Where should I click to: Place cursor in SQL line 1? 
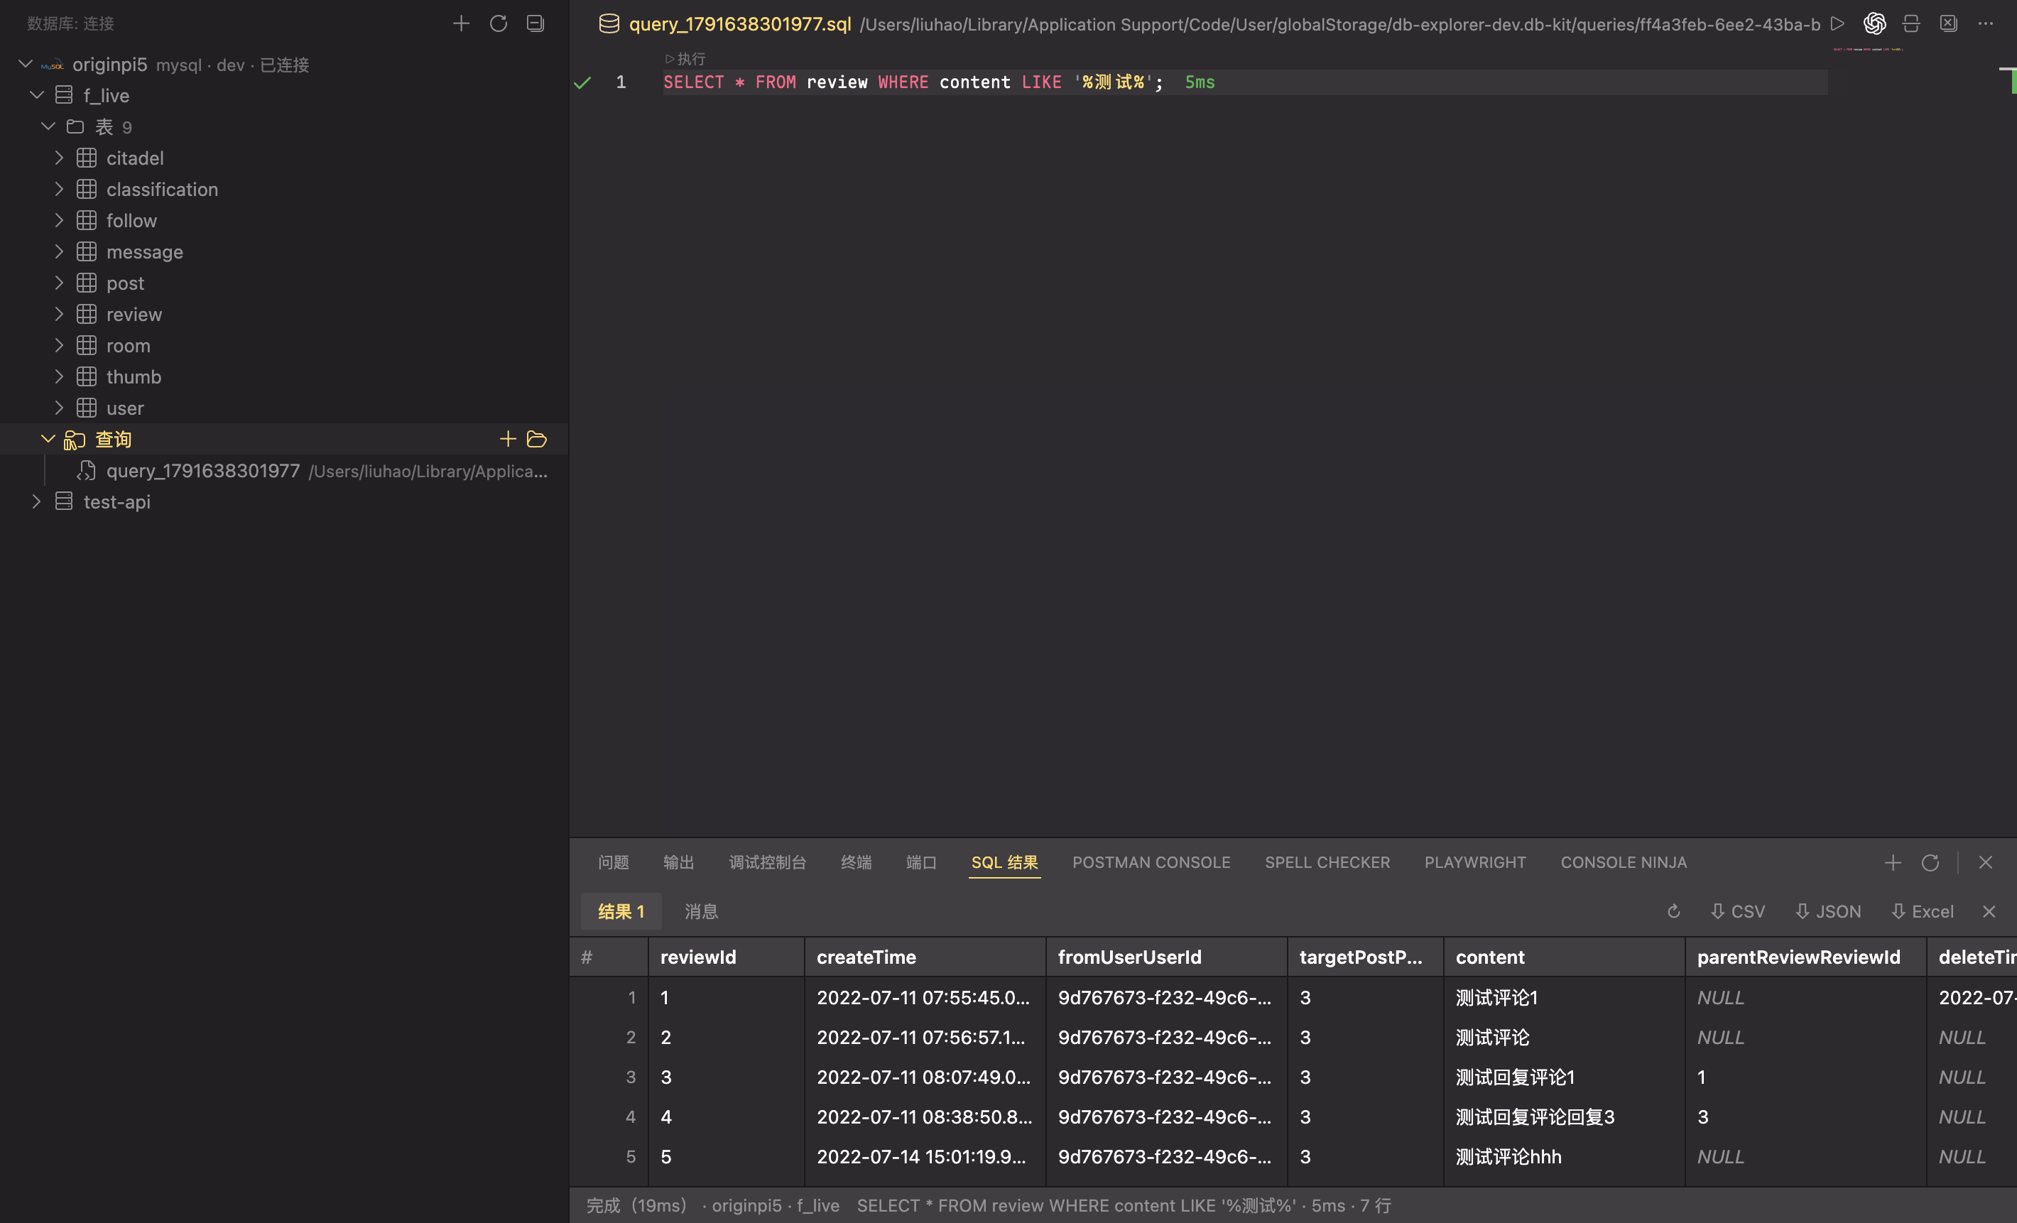(1244, 82)
